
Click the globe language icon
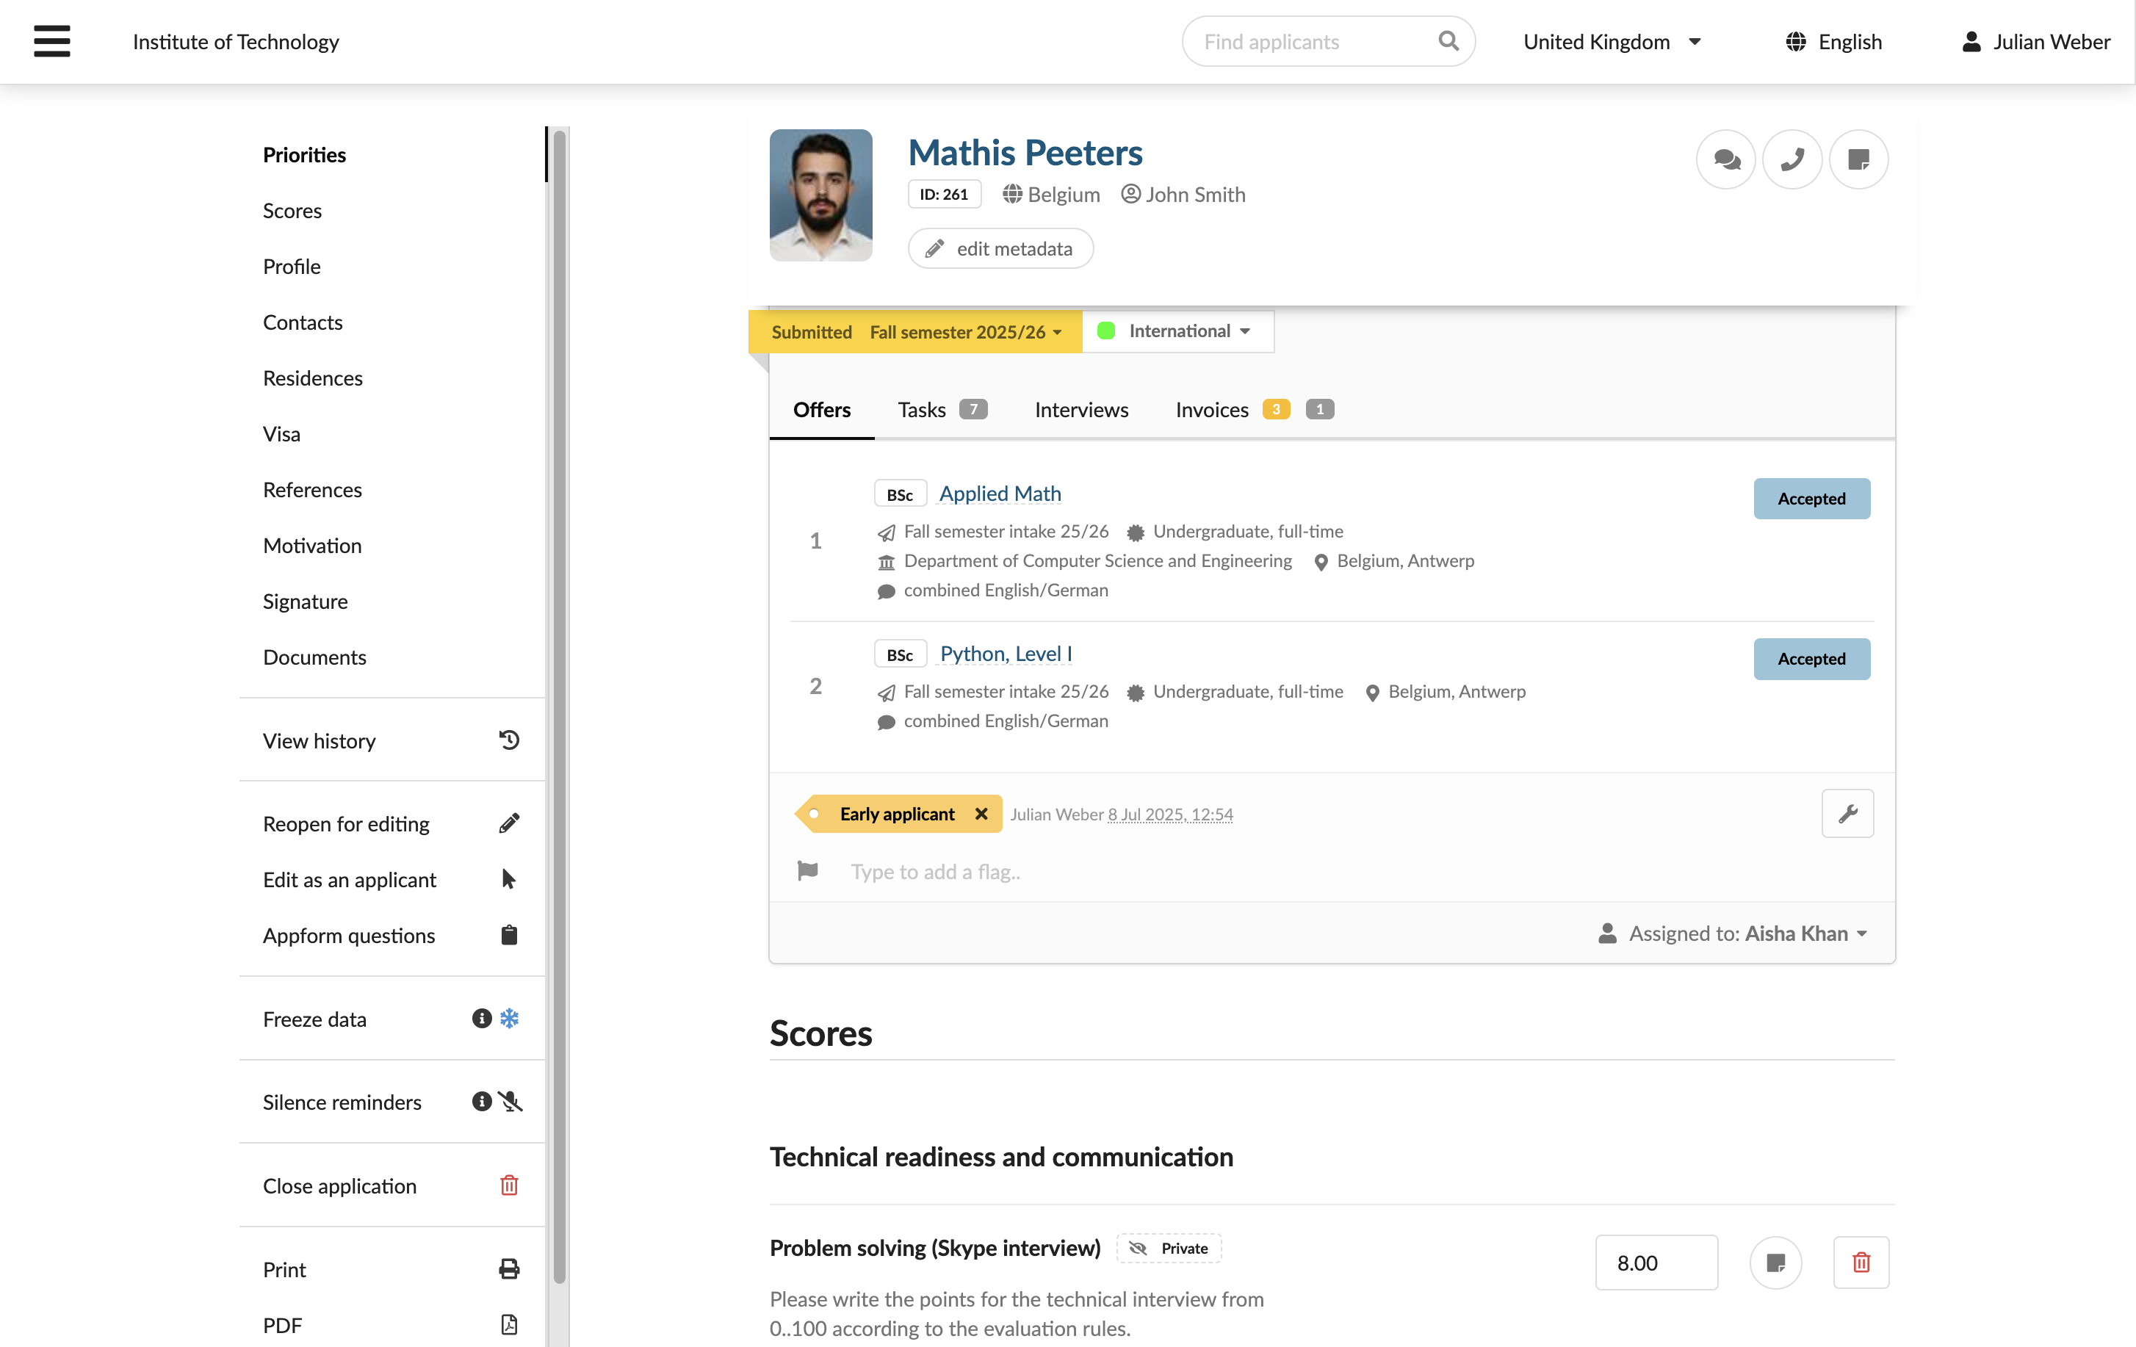pyautogui.click(x=1795, y=42)
